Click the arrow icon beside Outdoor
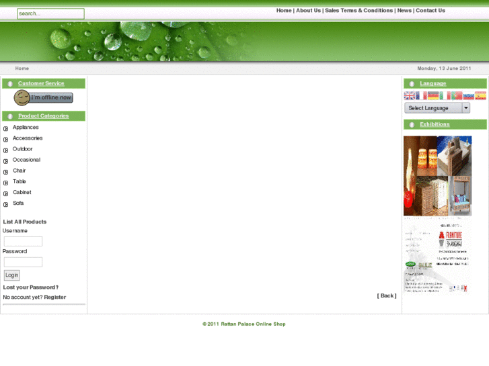The height and width of the screenshot is (366, 489). (x=5, y=150)
